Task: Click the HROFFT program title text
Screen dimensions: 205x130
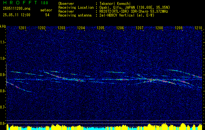Action: (x=20, y=3)
